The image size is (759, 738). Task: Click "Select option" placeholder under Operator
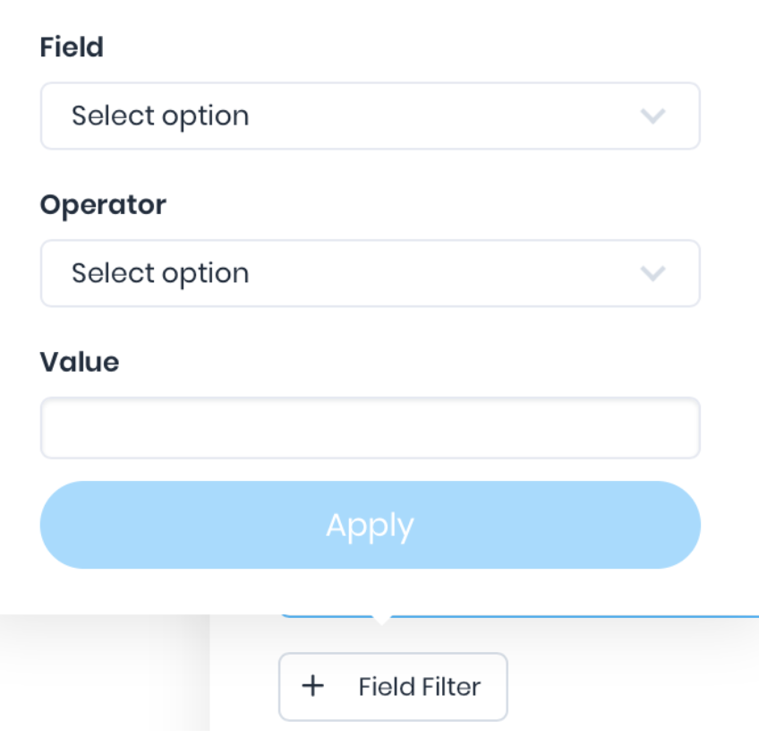[x=160, y=273]
